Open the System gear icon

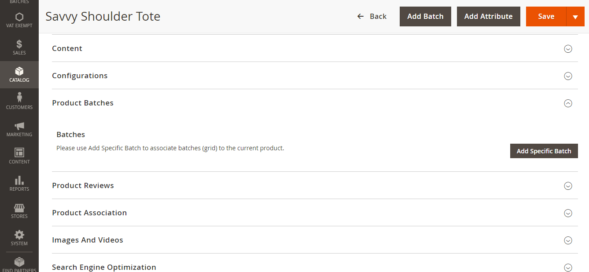tap(19, 235)
